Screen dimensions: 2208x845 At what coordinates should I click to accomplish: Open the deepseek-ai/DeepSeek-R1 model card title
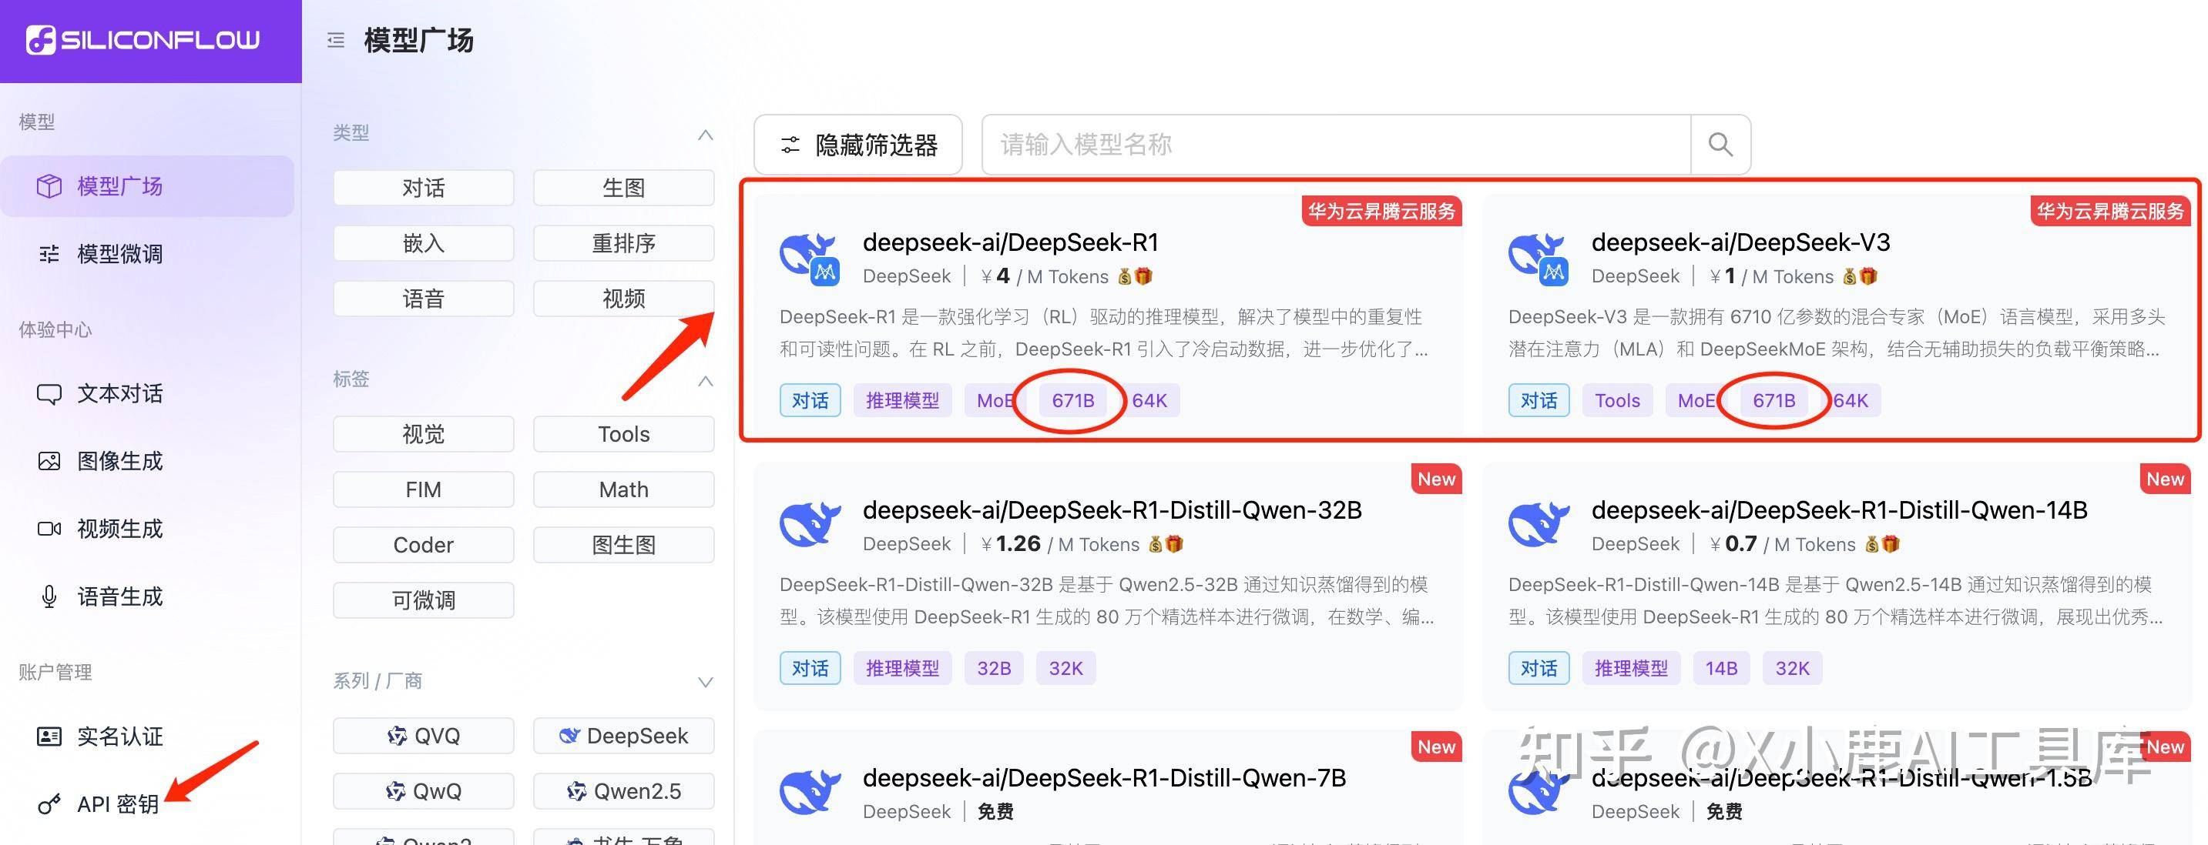(x=1011, y=242)
